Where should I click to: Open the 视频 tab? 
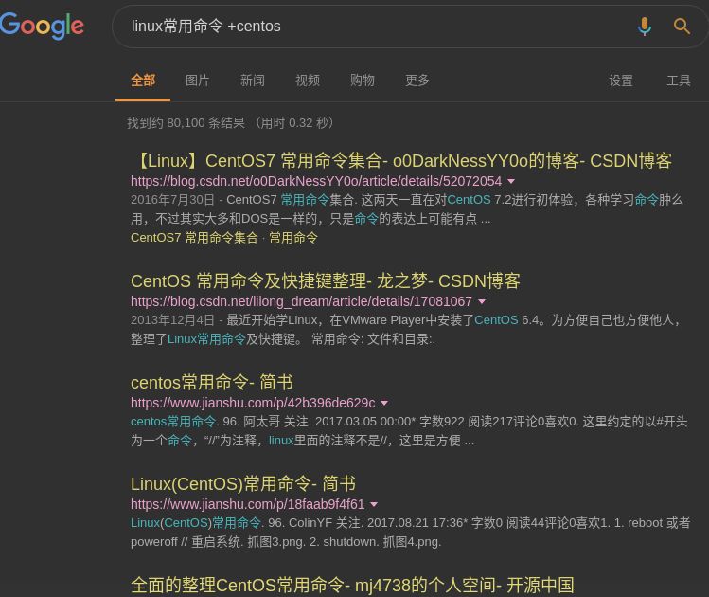pyautogui.click(x=308, y=81)
